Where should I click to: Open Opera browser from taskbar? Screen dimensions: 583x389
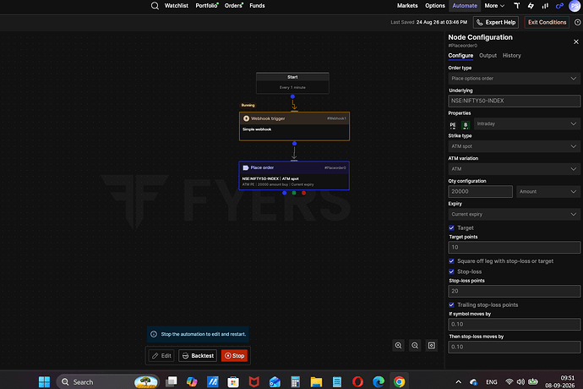pos(357,382)
